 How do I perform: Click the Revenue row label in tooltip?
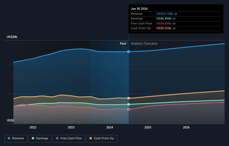coord(137,14)
